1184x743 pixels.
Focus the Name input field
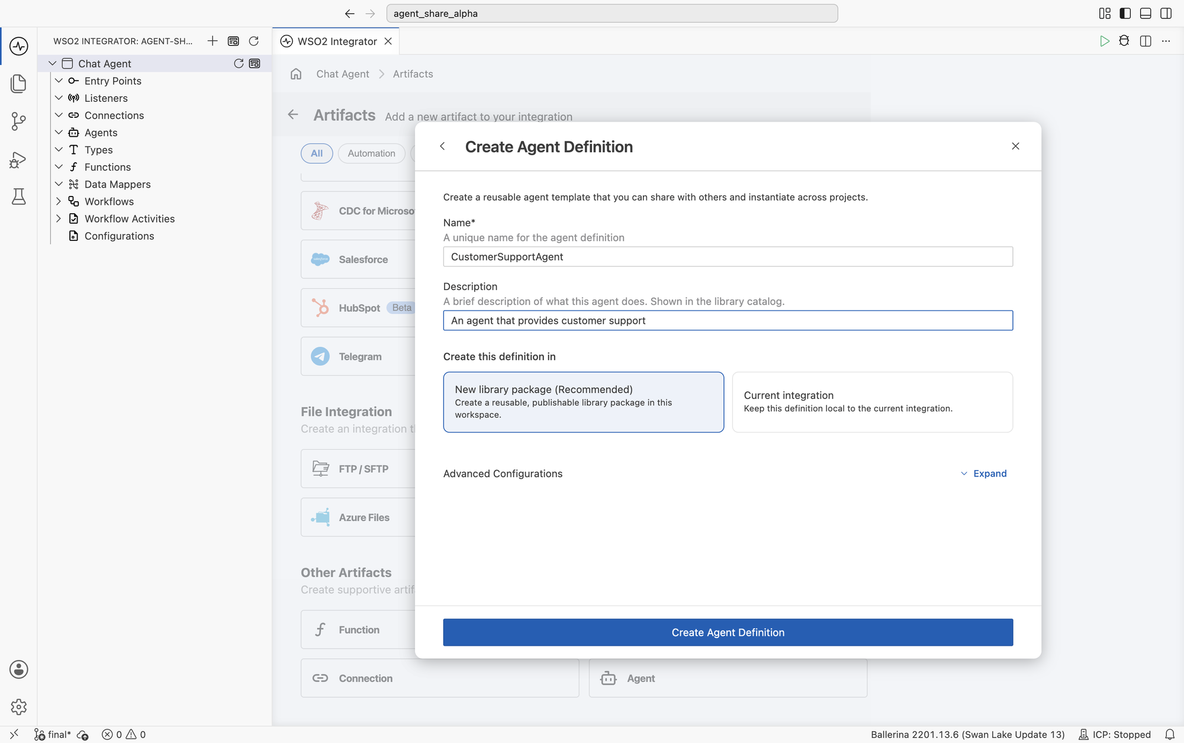pyautogui.click(x=728, y=256)
